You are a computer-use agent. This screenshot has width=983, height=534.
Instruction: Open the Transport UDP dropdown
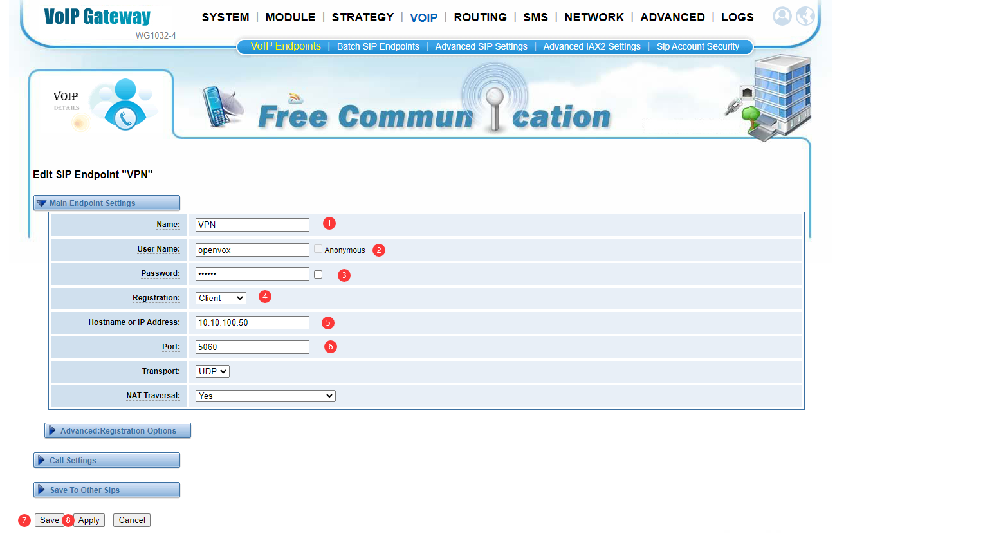(x=212, y=371)
